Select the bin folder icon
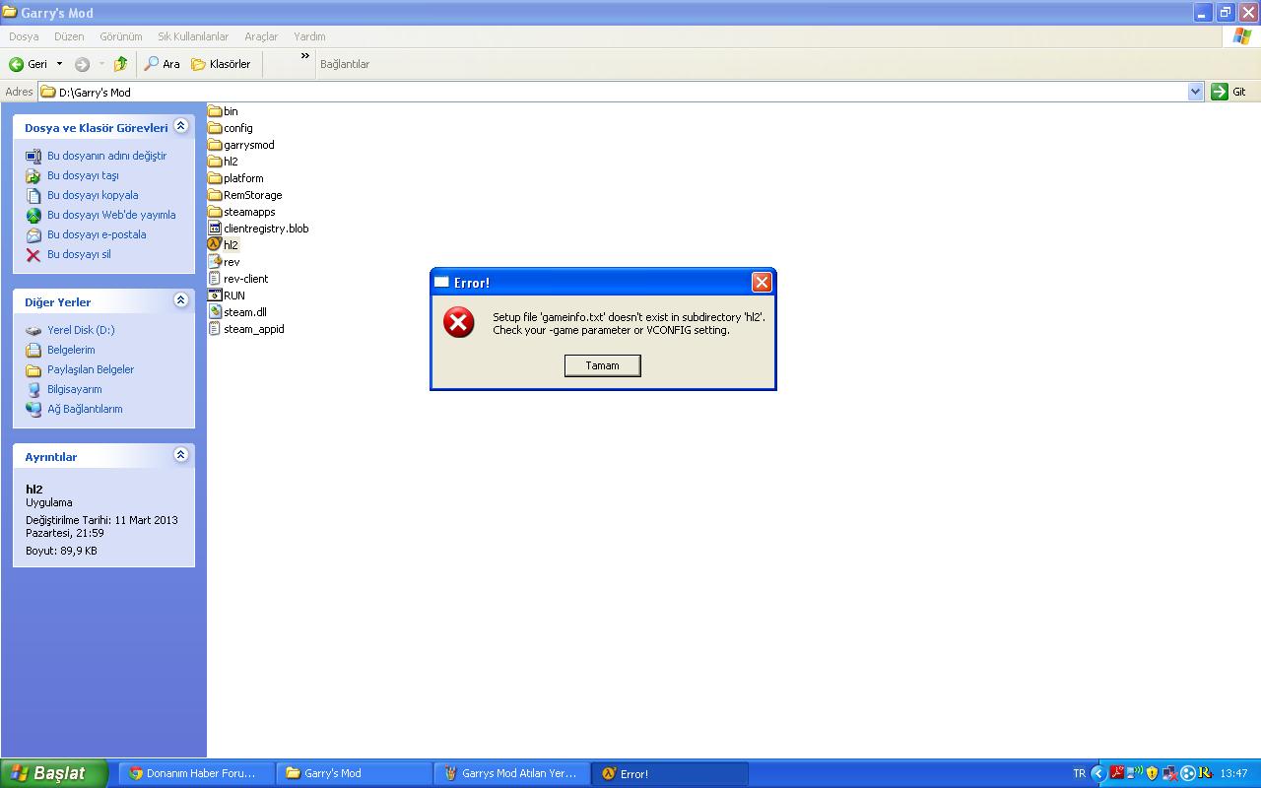This screenshot has width=1261, height=788. (215, 111)
